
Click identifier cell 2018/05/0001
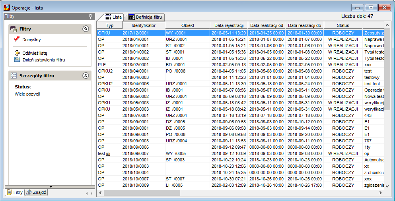tap(144, 90)
